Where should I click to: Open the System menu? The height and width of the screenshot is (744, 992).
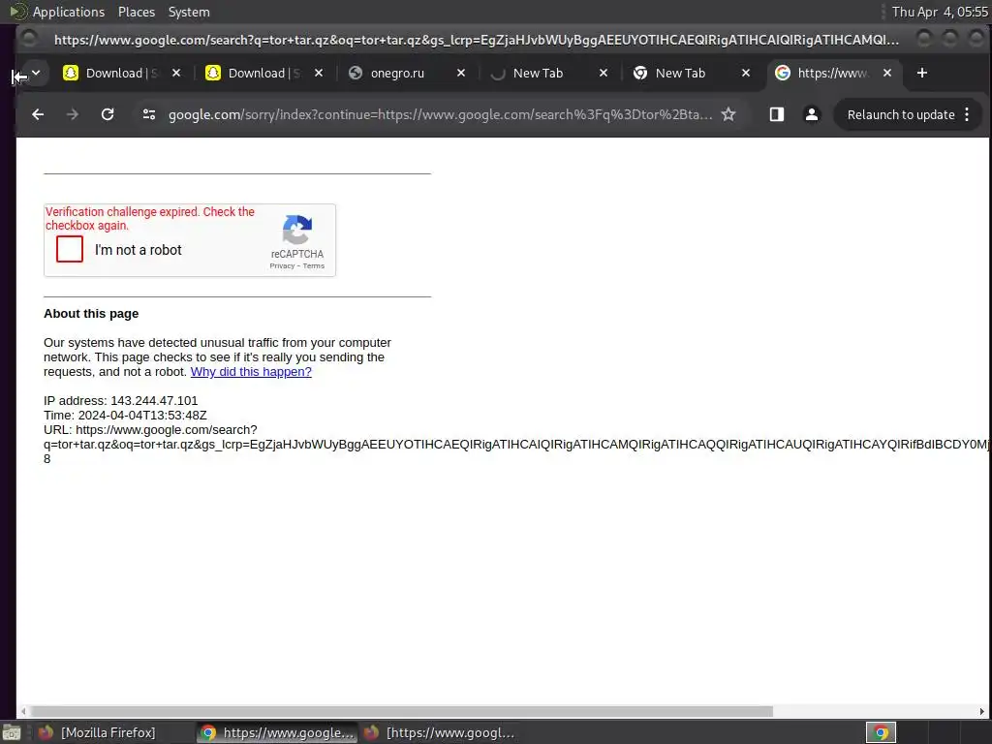point(189,12)
